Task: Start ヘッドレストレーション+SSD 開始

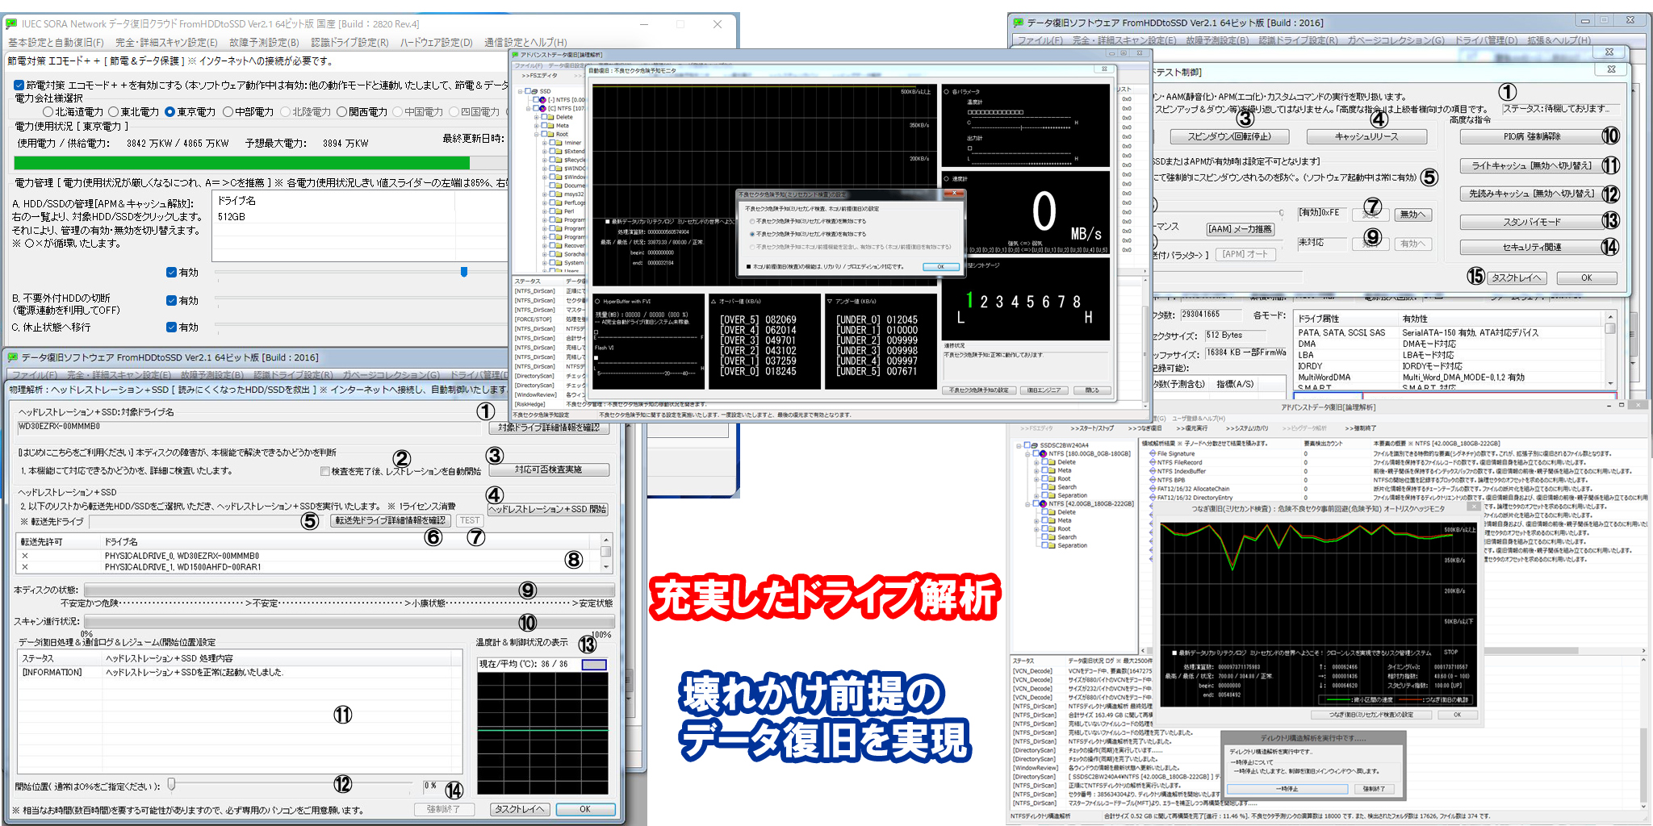Action: point(548,510)
